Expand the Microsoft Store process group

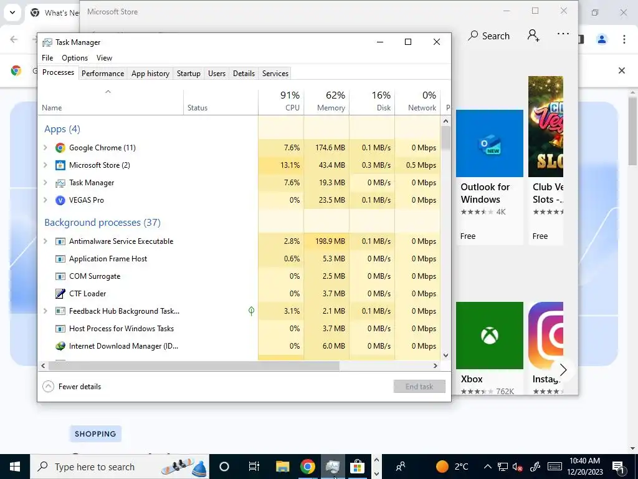(45, 165)
